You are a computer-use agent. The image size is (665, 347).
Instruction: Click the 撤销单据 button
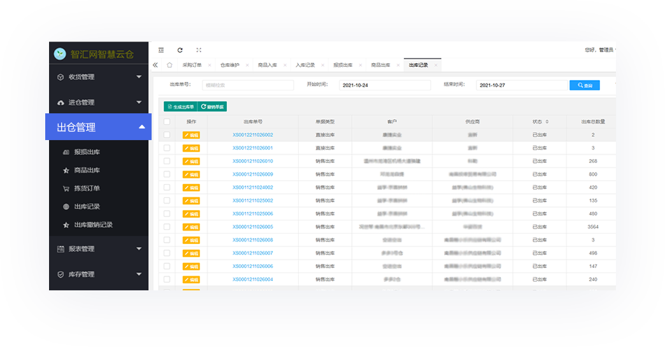point(212,107)
